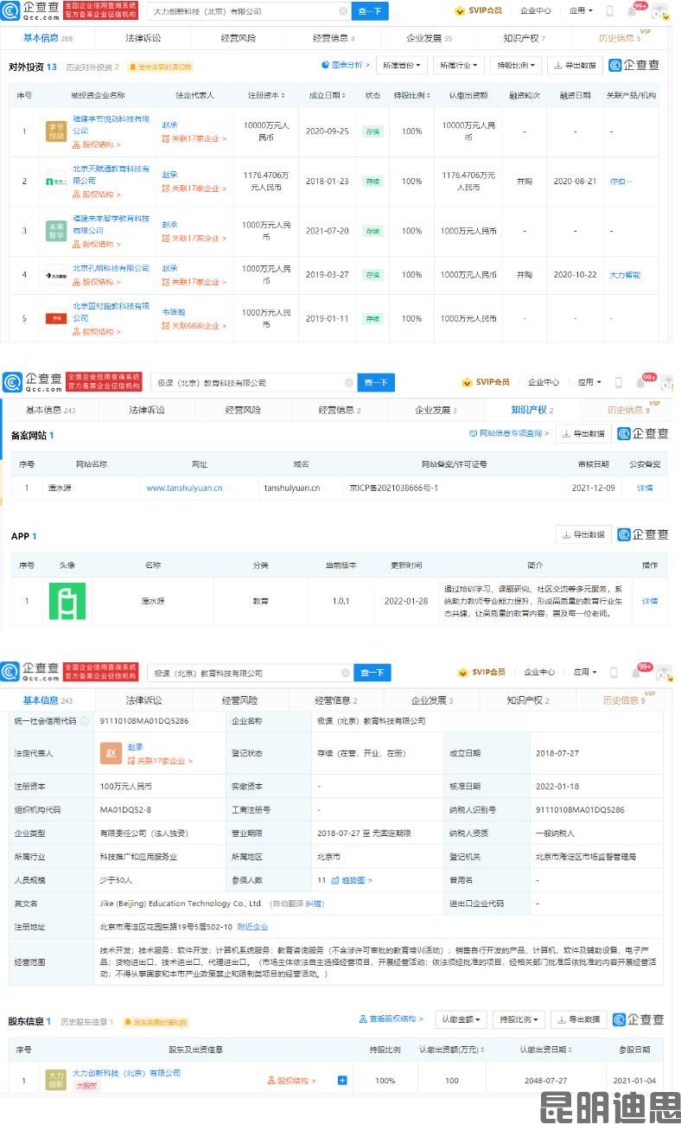Open the 企业发展 35 tab
The height and width of the screenshot is (1124, 681).
[429, 38]
